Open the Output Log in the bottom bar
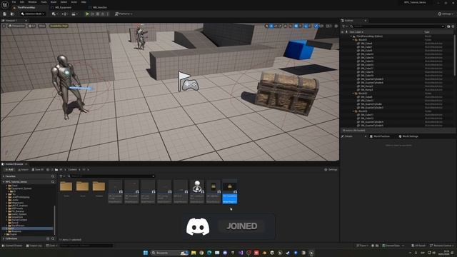The height and width of the screenshot is (257, 457). (x=34, y=246)
